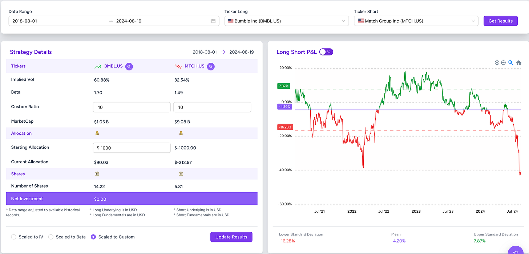529x254 pixels.
Task: Click the MTCH.US ticker label
Action: tap(194, 66)
